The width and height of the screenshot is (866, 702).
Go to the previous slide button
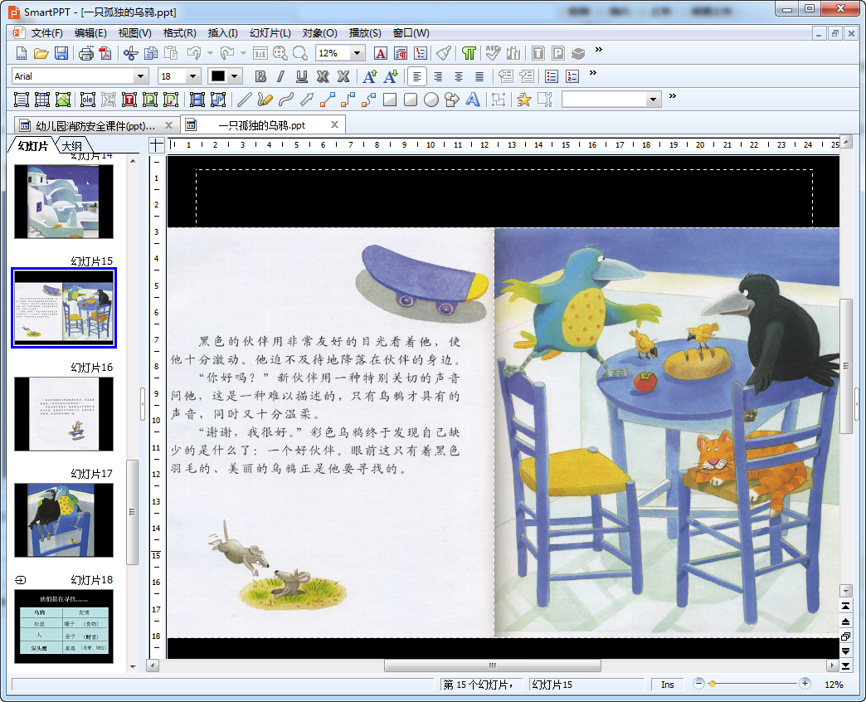[x=845, y=622]
